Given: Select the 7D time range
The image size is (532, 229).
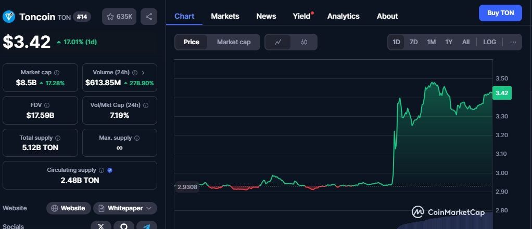Looking at the screenshot, I should [x=414, y=42].
